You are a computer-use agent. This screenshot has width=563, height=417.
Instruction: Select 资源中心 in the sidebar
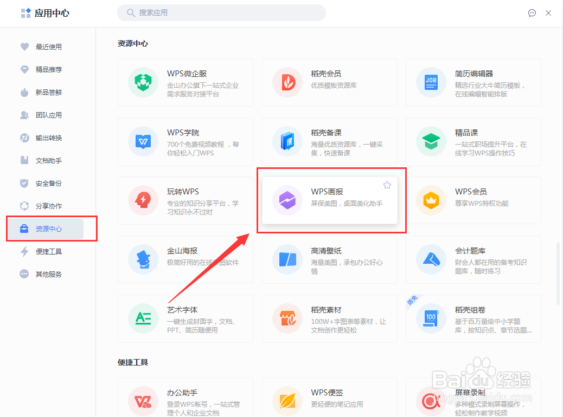point(46,229)
